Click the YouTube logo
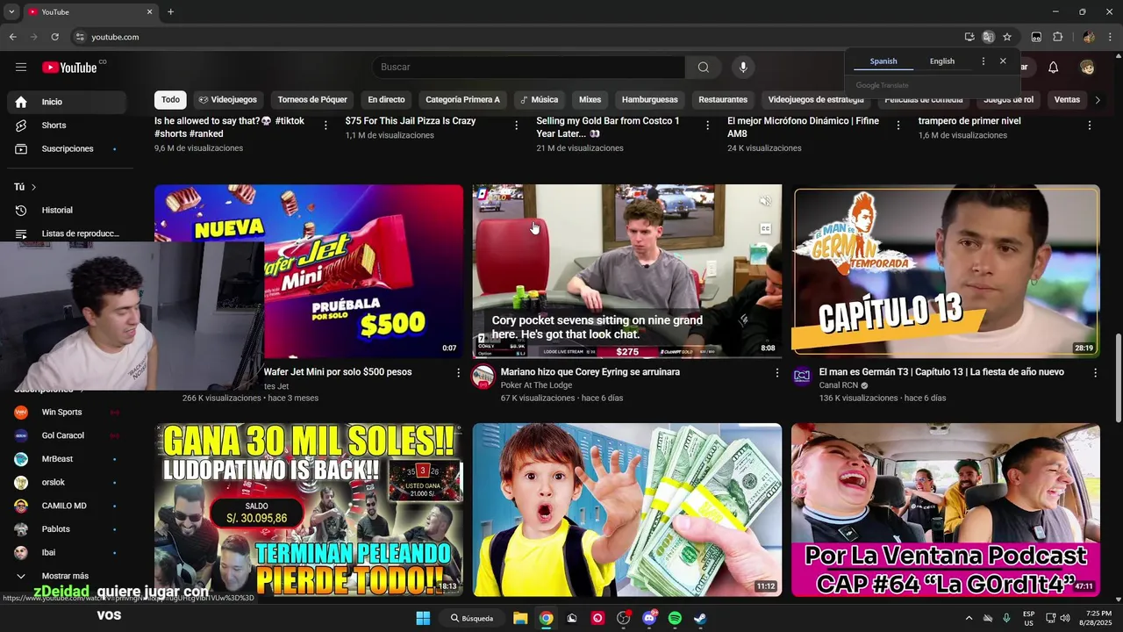Image resolution: width=1123 pixels, height=632 pixels. (x=69, y=68)
